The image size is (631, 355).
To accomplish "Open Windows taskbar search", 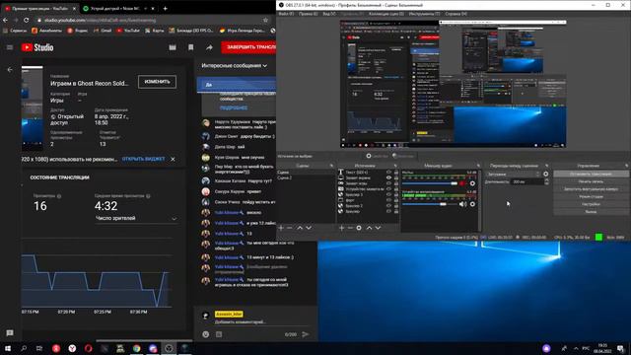I will coord(24,348).
